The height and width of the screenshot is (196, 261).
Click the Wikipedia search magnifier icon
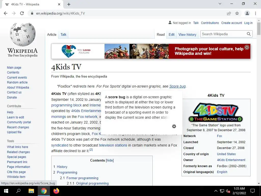tap(249, 34)
